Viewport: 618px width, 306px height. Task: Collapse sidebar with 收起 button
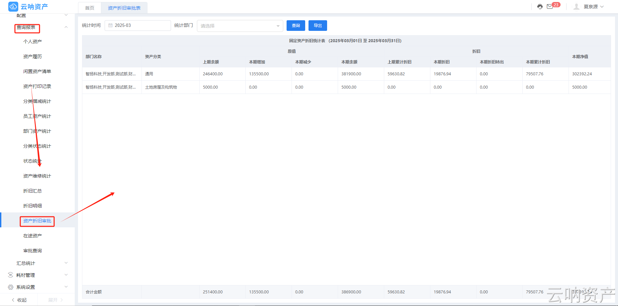coord(19,300)
